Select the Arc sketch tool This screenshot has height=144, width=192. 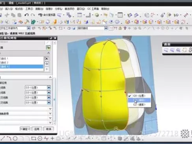[9, 138]
